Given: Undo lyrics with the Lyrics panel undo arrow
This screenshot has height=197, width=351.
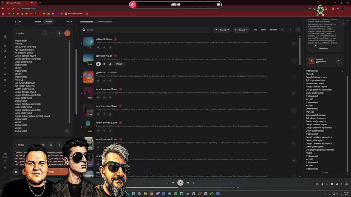Looking at the screenshot, I should (44, 33).
